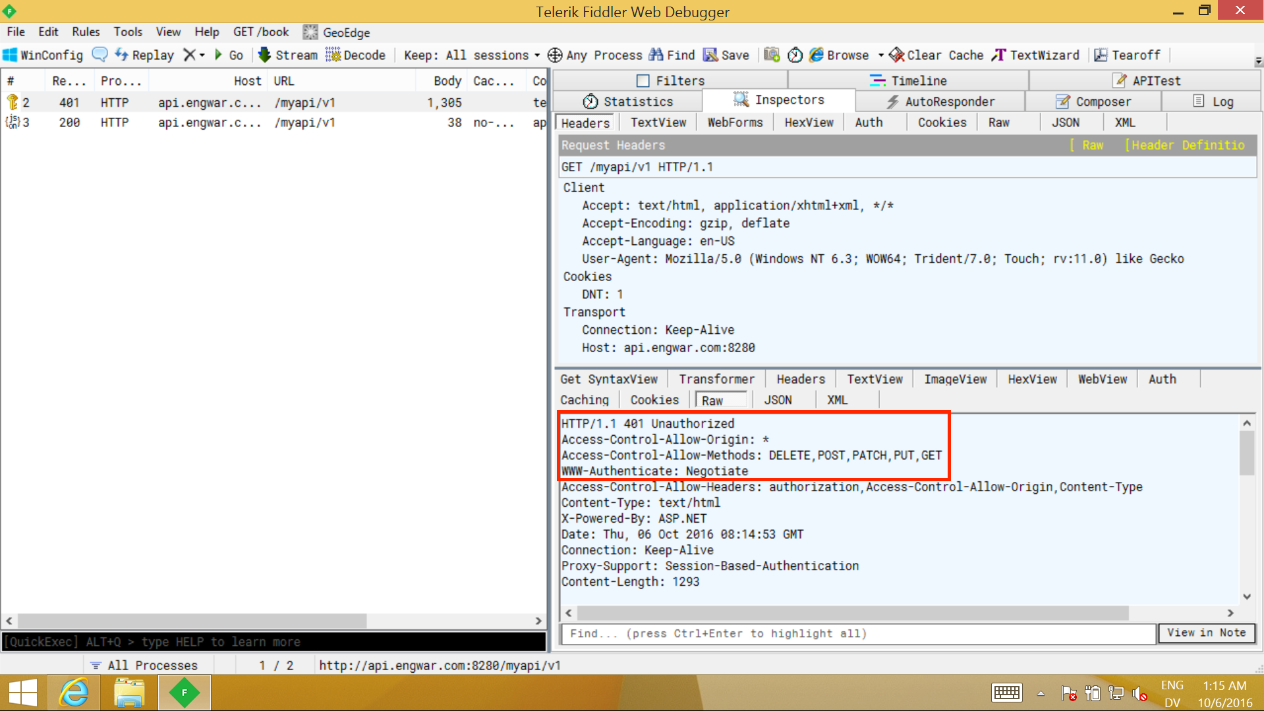Open the File menu
The image size is (1264, 711).
click(16, 32)
